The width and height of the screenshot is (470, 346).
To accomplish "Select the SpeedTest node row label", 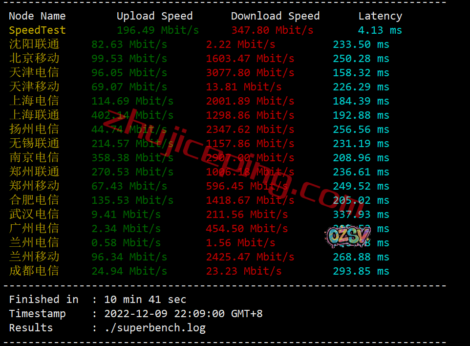I will (x=37, y=30).
